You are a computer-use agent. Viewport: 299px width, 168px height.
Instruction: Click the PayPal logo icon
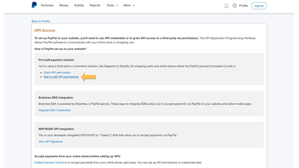(x=34, y=5)
